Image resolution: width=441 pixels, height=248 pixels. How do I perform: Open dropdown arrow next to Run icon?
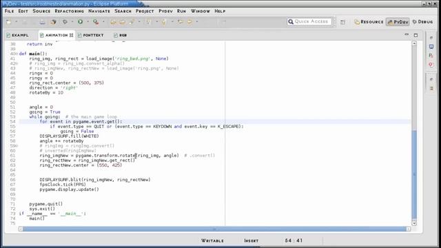pyautogui.click(x=88, y=21)
